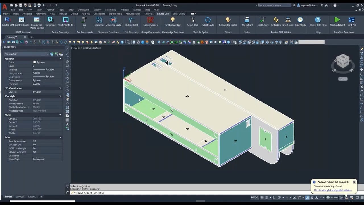The height and width of the screenshot is (205, 364).
Task: Switch to the Layout1 tab
Action: 20,197
